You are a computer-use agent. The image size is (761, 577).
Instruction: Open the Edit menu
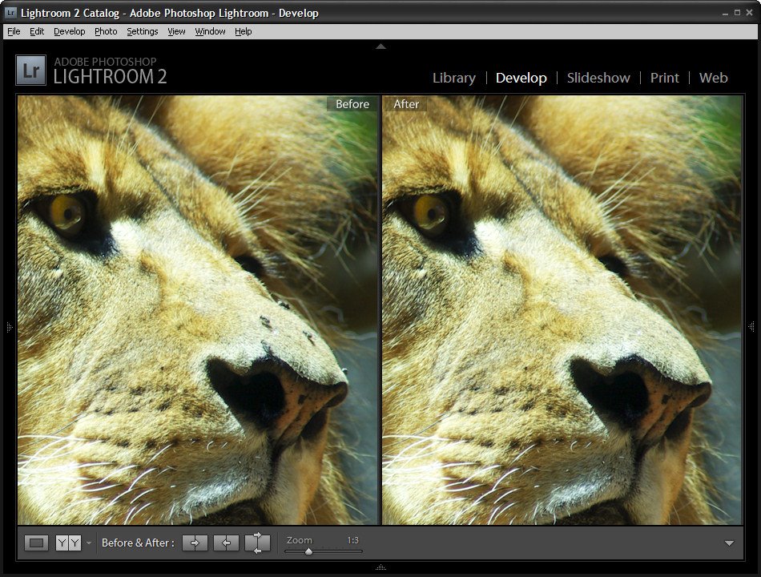[x=37, y=31]
